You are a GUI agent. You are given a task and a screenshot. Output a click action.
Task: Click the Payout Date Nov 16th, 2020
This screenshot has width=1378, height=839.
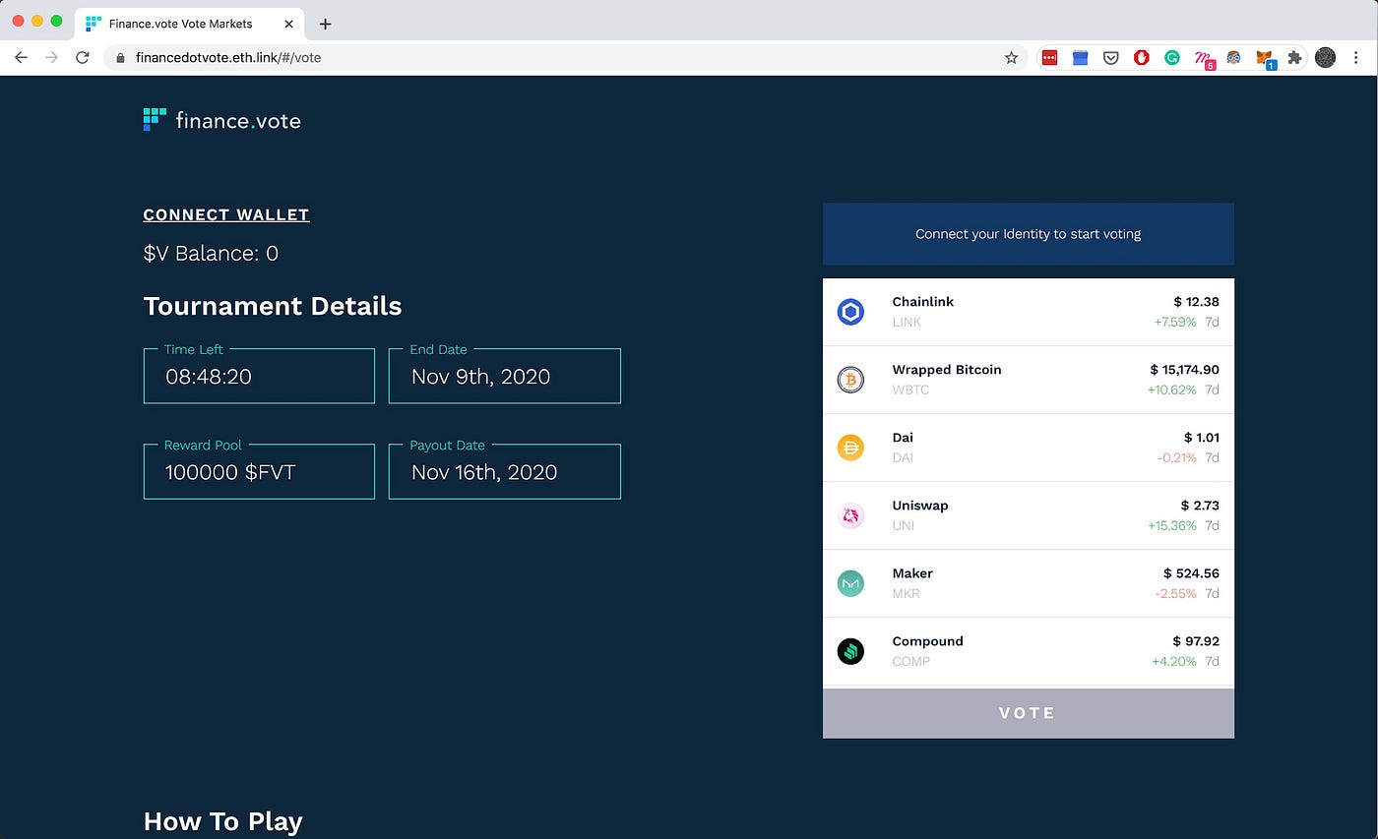pos(484,472)
